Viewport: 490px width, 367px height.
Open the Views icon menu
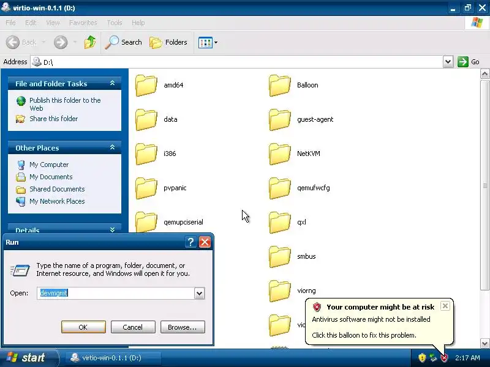(x=208, y=42)
